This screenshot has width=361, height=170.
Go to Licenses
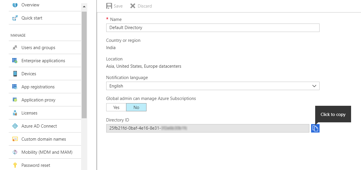click(x=45, y=113)
